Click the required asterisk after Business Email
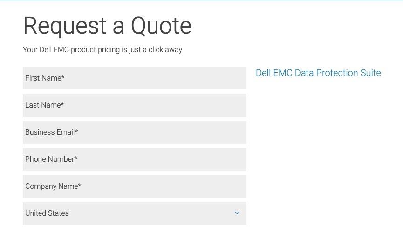The width and height of the screenshot is (403, 227). [x=76, y=131]
